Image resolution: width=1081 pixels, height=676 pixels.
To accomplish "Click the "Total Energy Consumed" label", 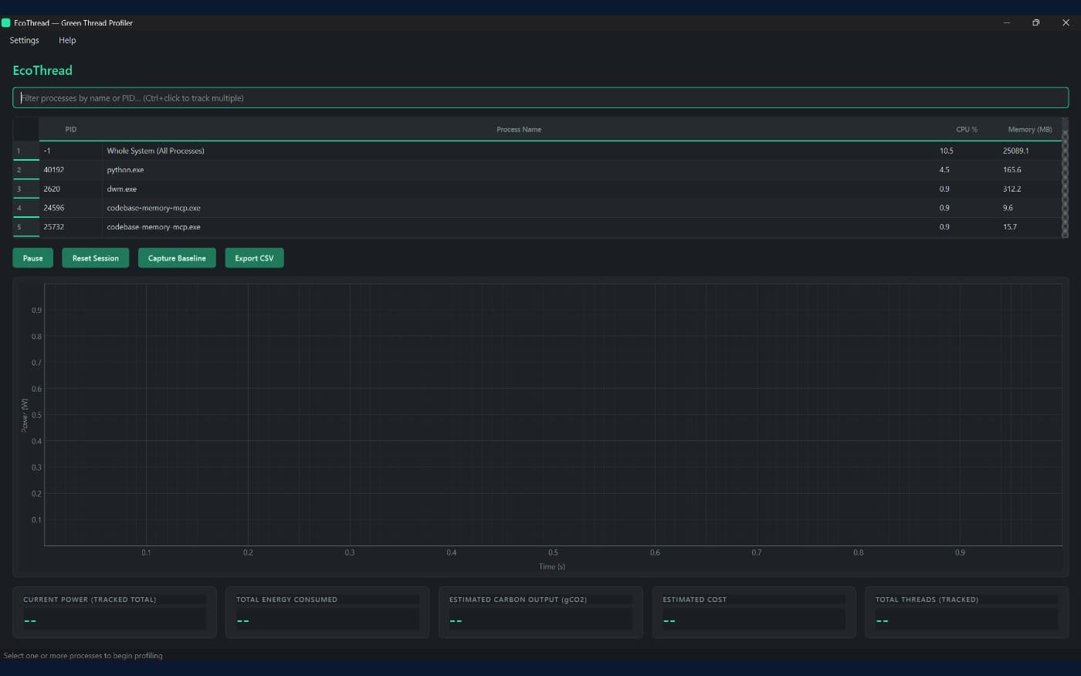I will 286,600.
